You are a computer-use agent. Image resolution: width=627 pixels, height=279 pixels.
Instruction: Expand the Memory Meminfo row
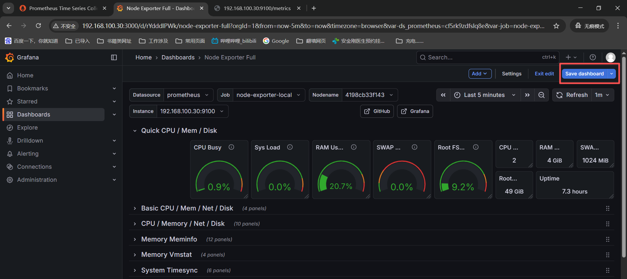[135, 239]
